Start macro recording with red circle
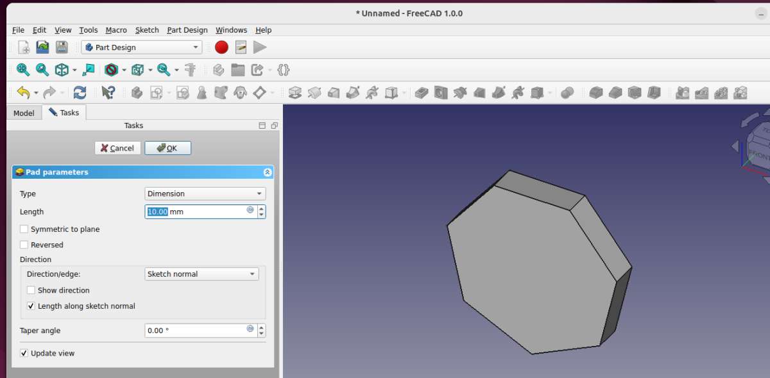The height and width of the screenshot is (378, 770). [221, 47]
